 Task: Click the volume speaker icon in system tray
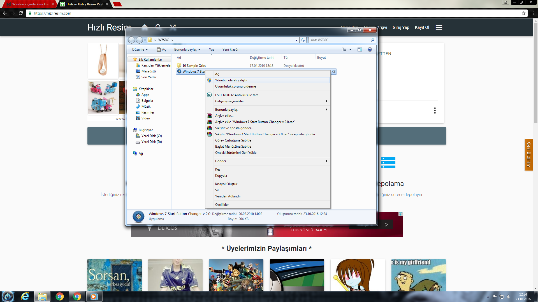click(509, 297)
